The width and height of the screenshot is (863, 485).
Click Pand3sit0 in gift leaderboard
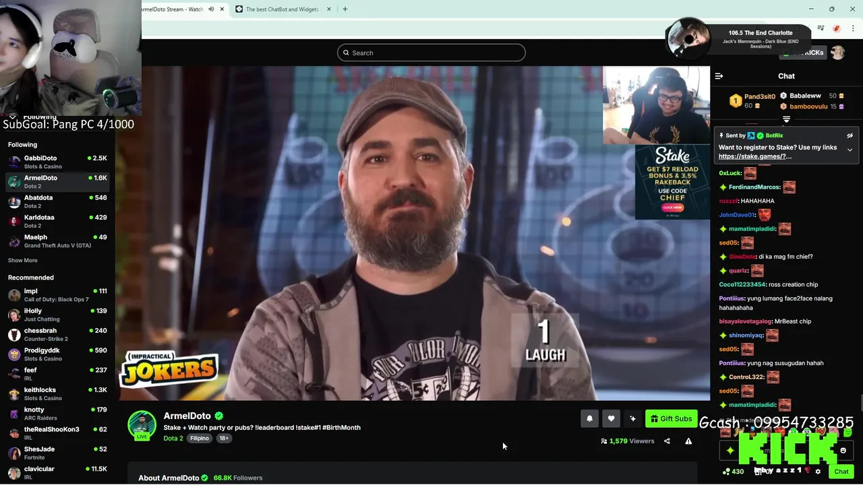[759, 96]
